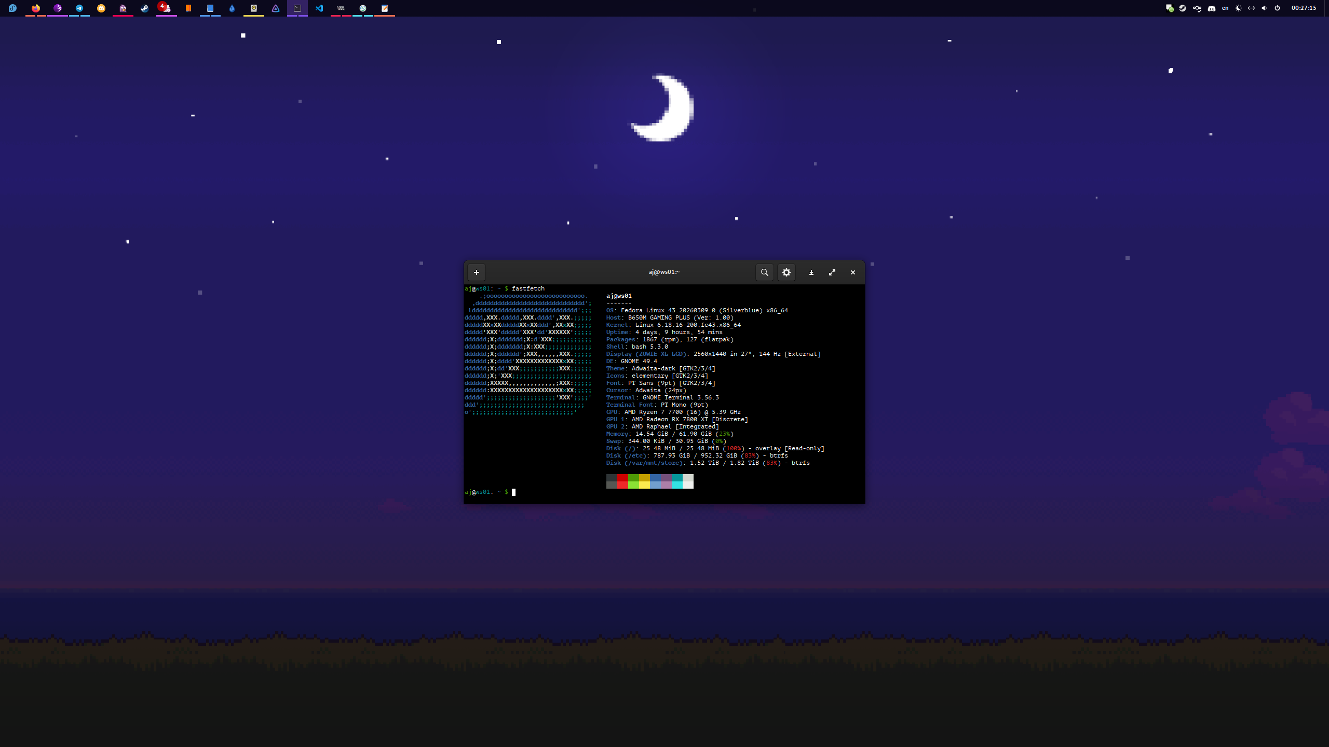Click the terminal download arrow button

pos(811,272)
